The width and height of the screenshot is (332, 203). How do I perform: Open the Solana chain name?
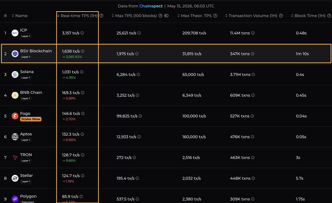[27, 72]
